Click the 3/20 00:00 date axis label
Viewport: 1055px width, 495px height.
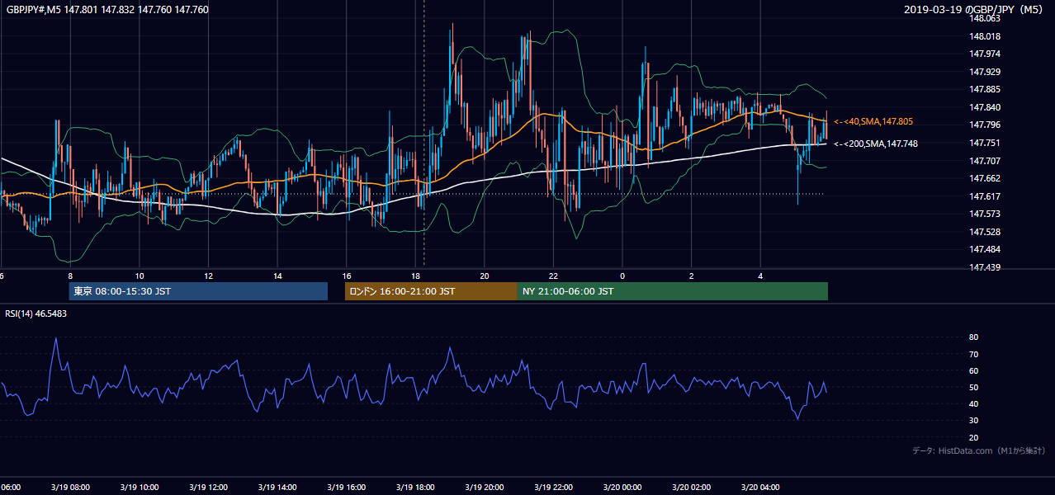pos(622,488)
